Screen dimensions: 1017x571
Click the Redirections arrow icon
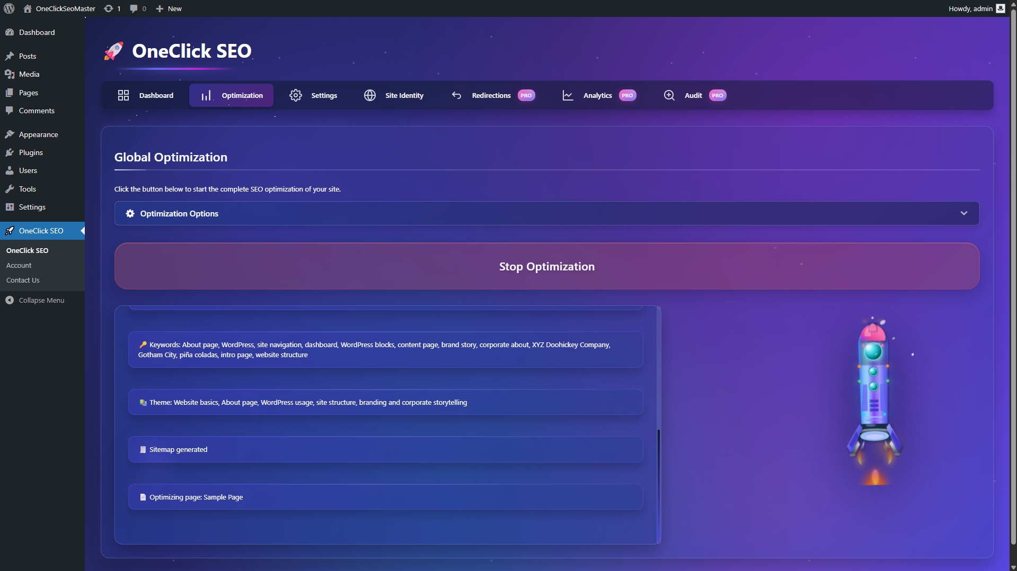pos(456,95)
